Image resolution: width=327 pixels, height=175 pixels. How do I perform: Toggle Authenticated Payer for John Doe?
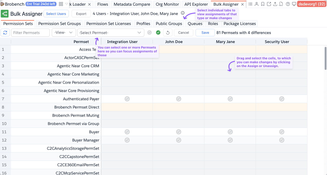(x=179, y=99)
